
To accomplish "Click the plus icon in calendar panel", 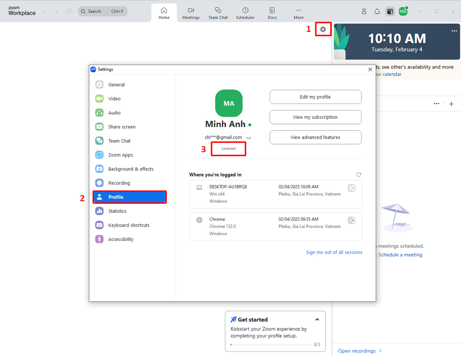I will click(451, 104).
